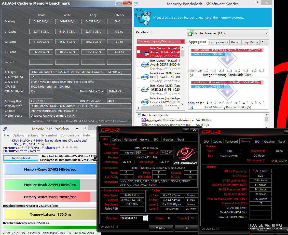Click the reference list horizontal scrollbar right arrow

point(178,108)
